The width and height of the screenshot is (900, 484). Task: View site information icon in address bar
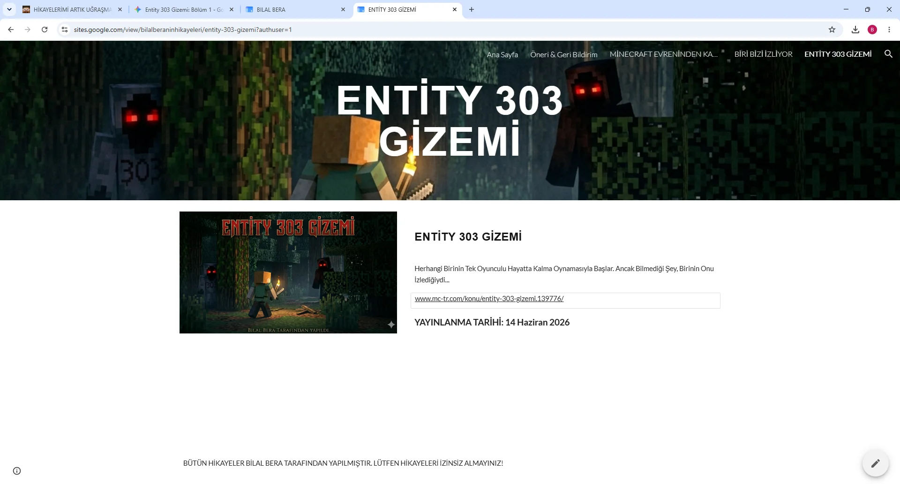tap(65, 30)
